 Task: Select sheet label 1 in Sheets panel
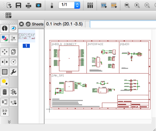click(x=26, y=46)
